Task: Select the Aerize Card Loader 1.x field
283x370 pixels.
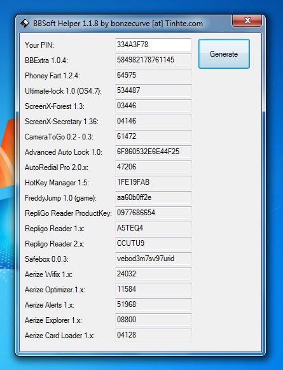Action: click(x=153, y=335)
